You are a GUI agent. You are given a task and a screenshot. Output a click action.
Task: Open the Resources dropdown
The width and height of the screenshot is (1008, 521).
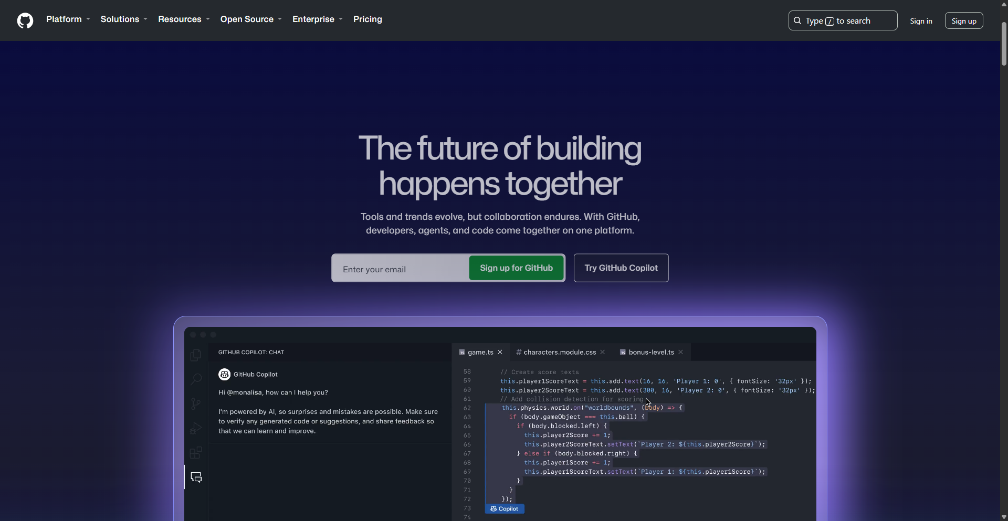(x=184, y=19)
